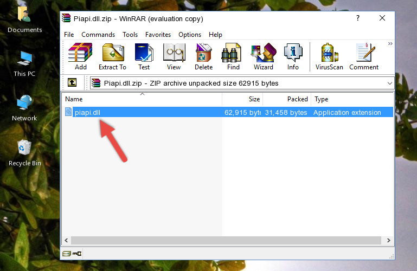Click the key password icon in status bar

coord(77,254)
